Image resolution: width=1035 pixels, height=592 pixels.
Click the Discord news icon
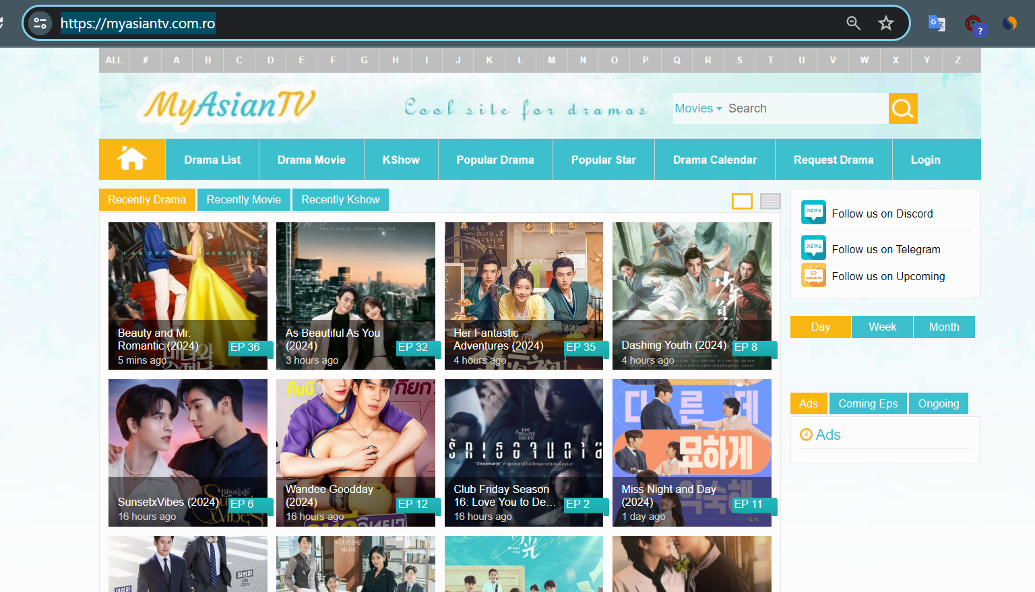tap(813, 212)
